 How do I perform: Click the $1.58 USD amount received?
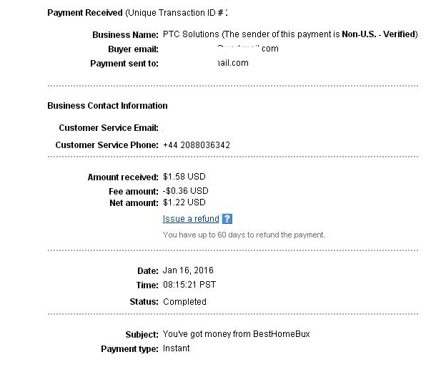[x=184, y=177]
